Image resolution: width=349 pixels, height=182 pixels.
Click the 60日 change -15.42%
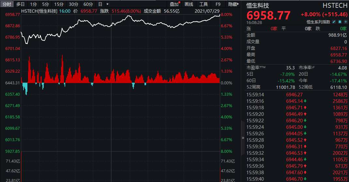coord(286,81)
